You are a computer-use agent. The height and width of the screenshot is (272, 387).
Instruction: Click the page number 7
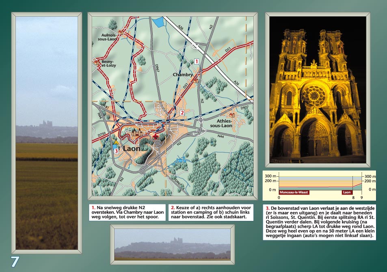(15, 261)
